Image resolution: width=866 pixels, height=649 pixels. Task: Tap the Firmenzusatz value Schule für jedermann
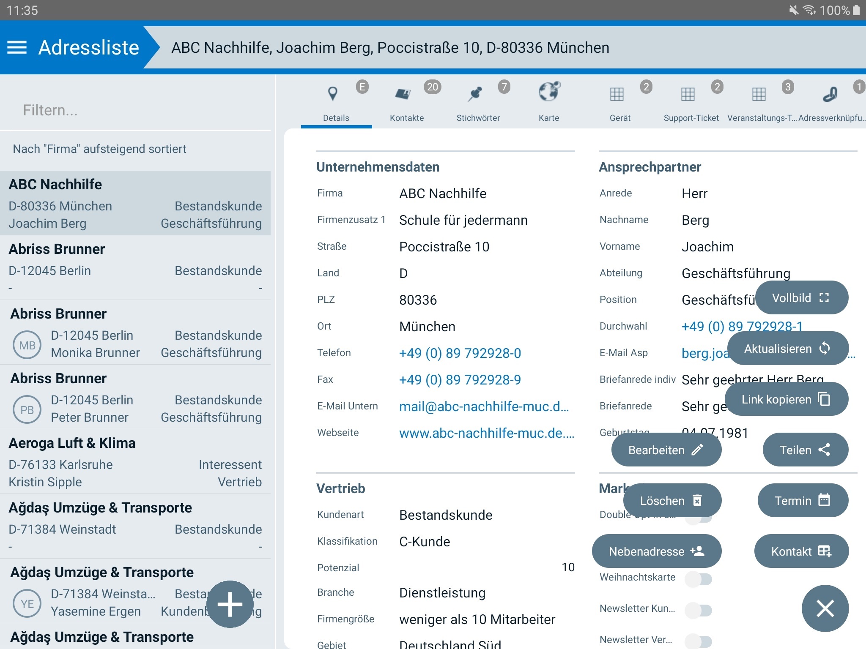[463, 220]
